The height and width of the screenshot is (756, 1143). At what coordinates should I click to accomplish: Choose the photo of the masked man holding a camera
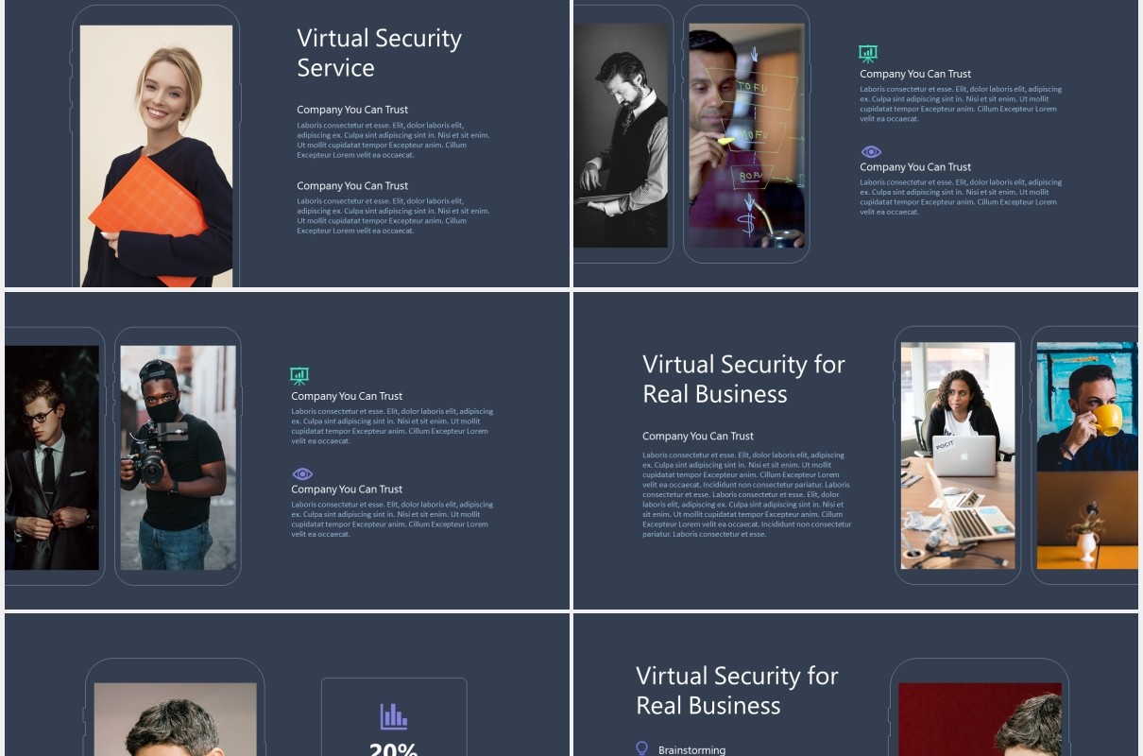click(x=179, y=457)
